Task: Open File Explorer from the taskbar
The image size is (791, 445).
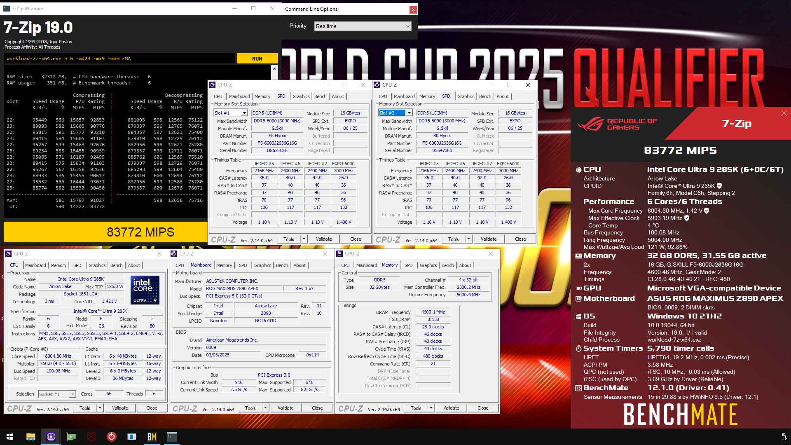Action: coord(30,437)
